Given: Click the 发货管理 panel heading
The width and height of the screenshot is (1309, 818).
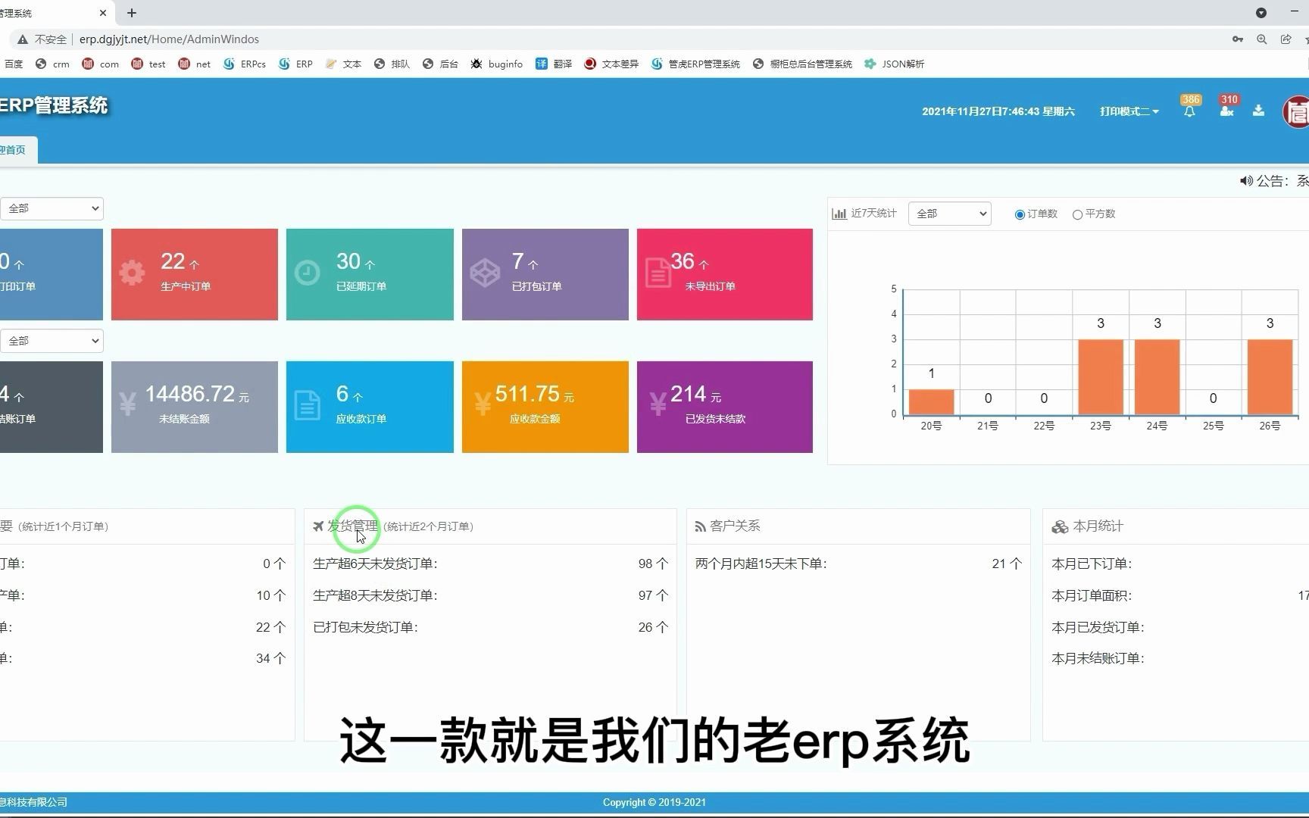Looking at the screenshot, I should (352, 526).
